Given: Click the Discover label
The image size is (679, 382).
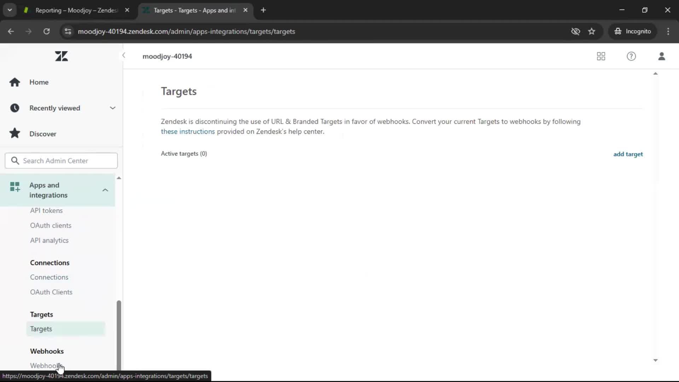Looking at the screenshot, I should point(43,134).
